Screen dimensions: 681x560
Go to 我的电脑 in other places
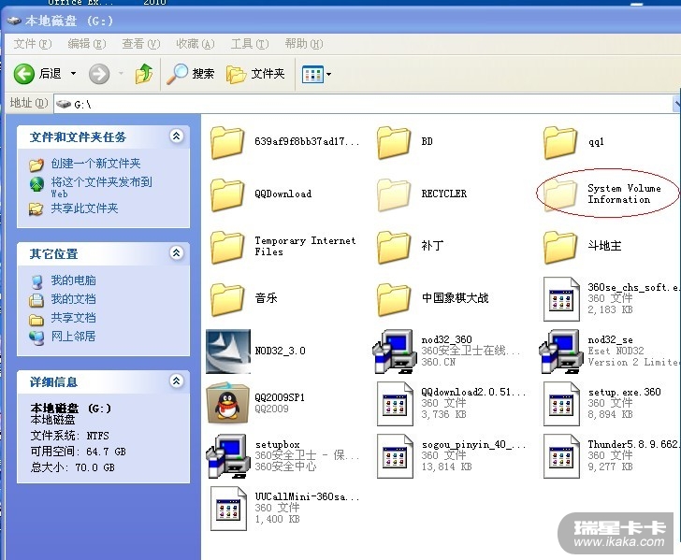73,280
